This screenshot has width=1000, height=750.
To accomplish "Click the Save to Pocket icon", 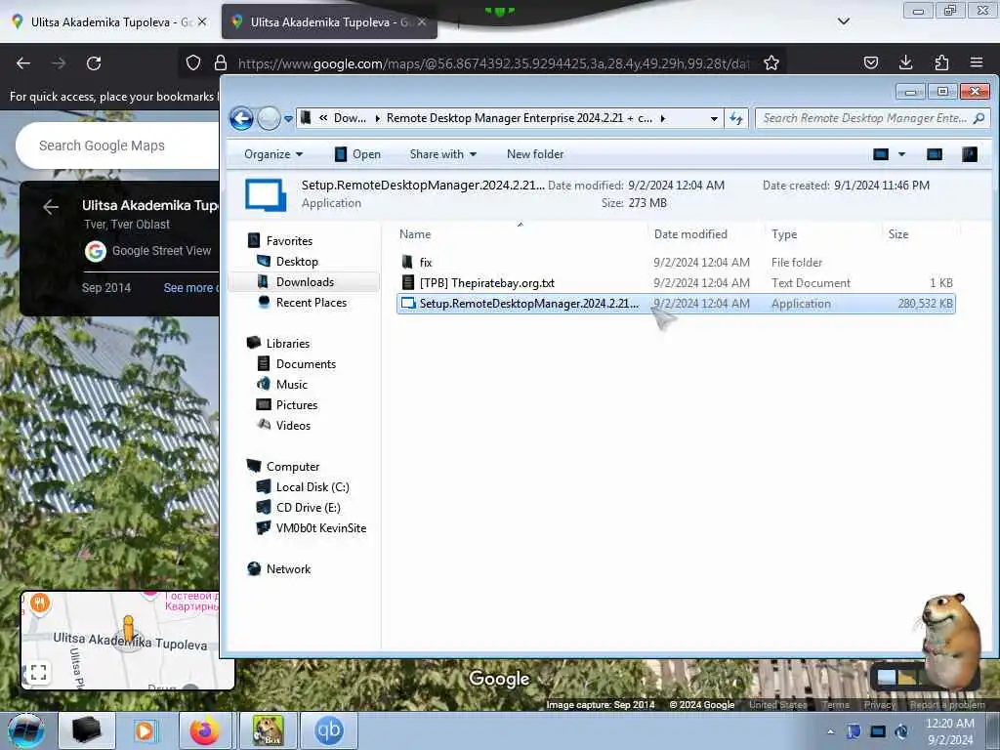I will (x=870, y=62).
